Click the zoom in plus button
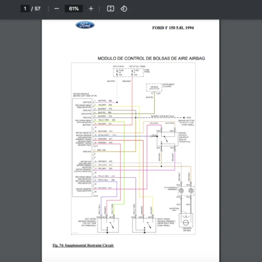 pyautogui.click(x=91, y=8)
